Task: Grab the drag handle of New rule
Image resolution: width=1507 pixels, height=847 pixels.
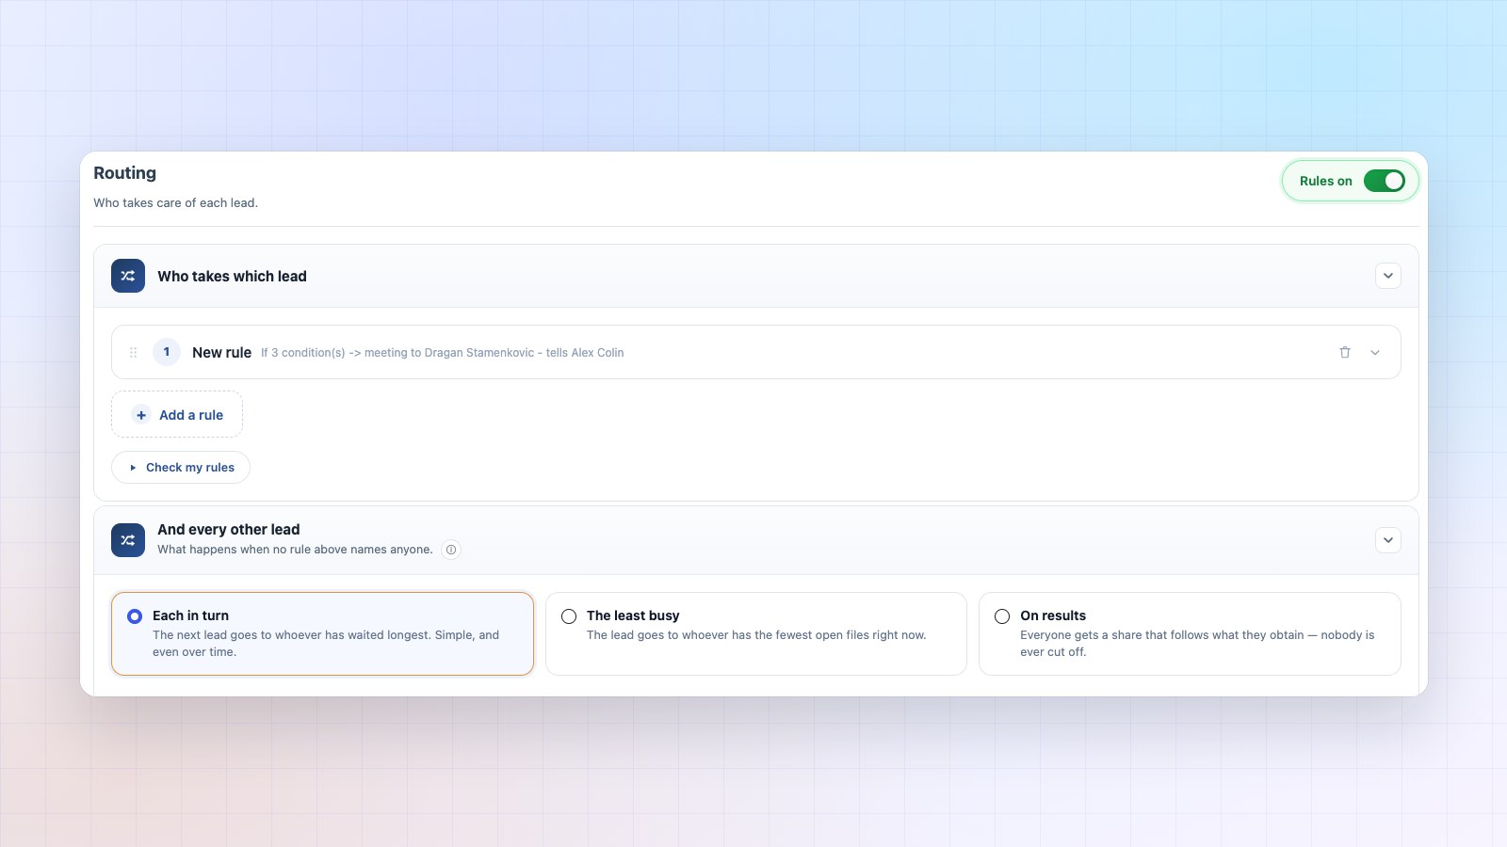Action: pos(133,352)
